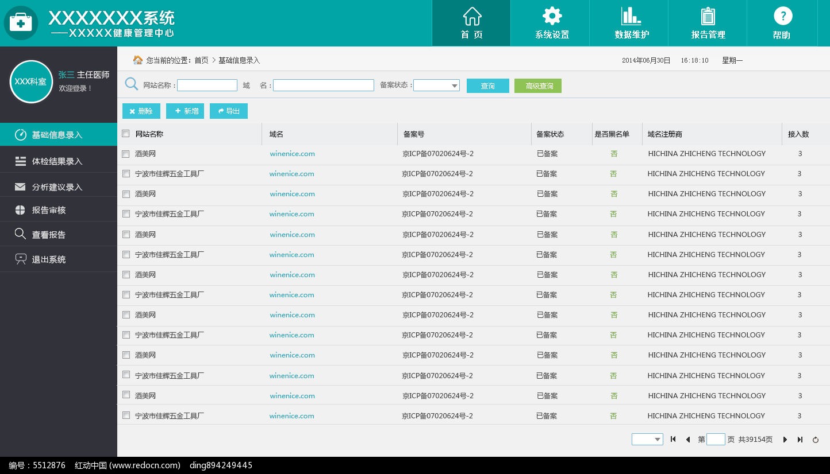Click the 查询 button
The width and height of the screenshot is (830, 474).
tap(487, 86)
